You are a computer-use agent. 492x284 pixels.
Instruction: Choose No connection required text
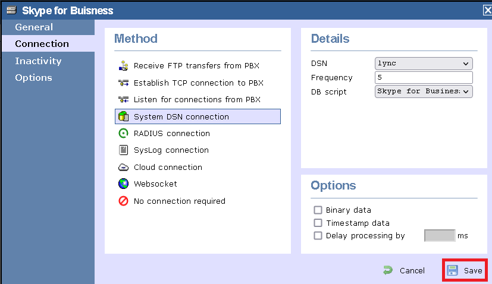(x=180, y=201)
